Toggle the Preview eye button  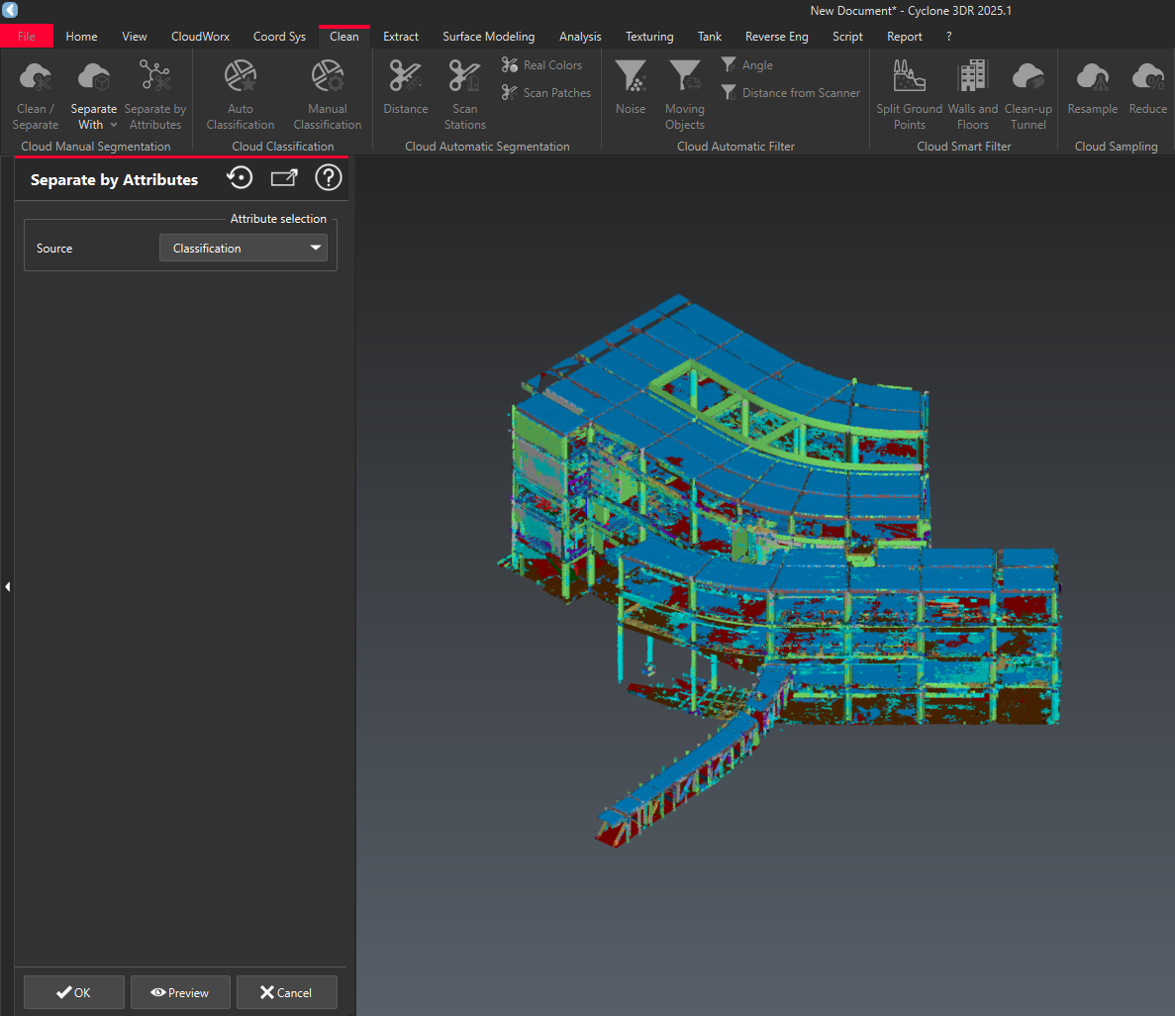(x=180, y=992)
